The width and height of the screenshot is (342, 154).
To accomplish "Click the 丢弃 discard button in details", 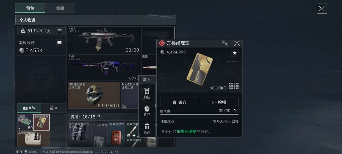I will (180, 102).
